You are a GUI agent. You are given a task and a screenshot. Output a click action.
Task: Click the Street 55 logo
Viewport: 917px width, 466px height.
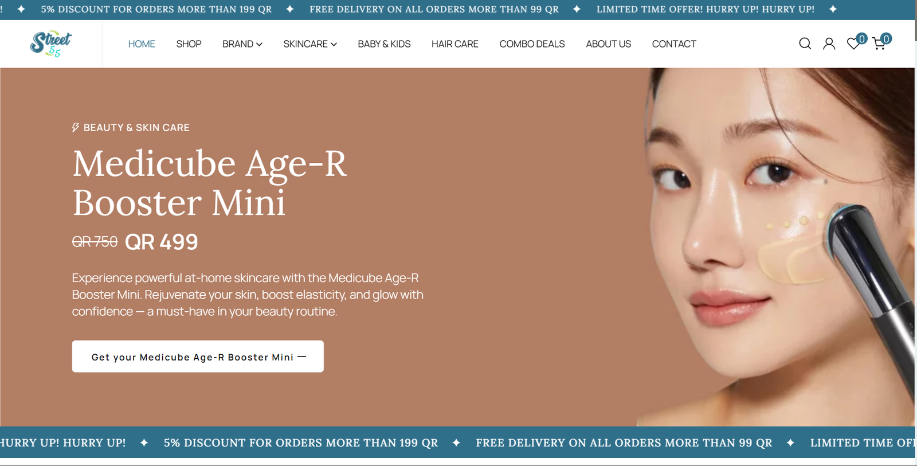pyautogui.click(x=50, y=44)
